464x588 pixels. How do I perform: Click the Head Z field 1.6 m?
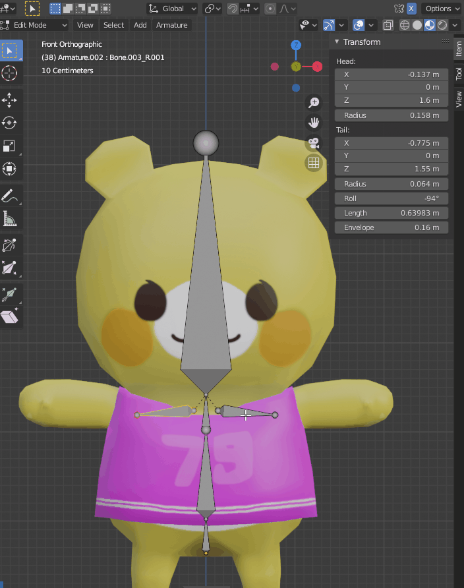pos(391,100)
